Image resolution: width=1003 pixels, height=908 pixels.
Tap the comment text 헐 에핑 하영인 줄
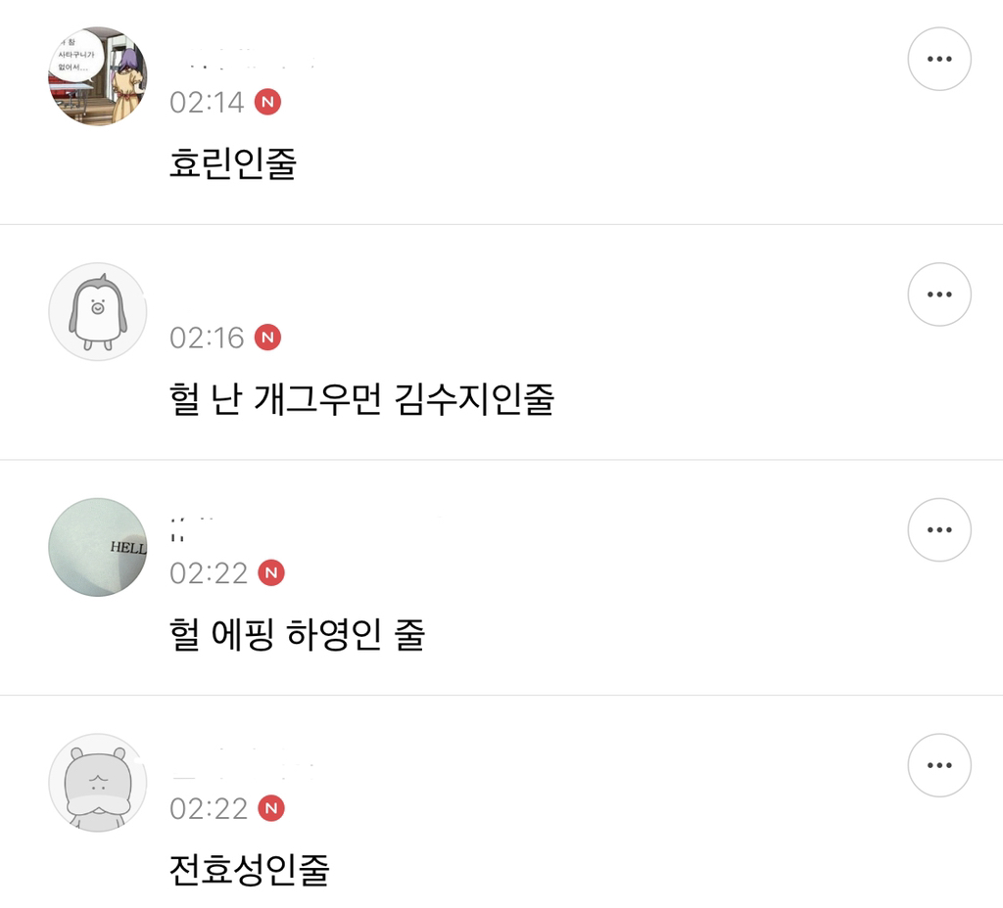297,634
